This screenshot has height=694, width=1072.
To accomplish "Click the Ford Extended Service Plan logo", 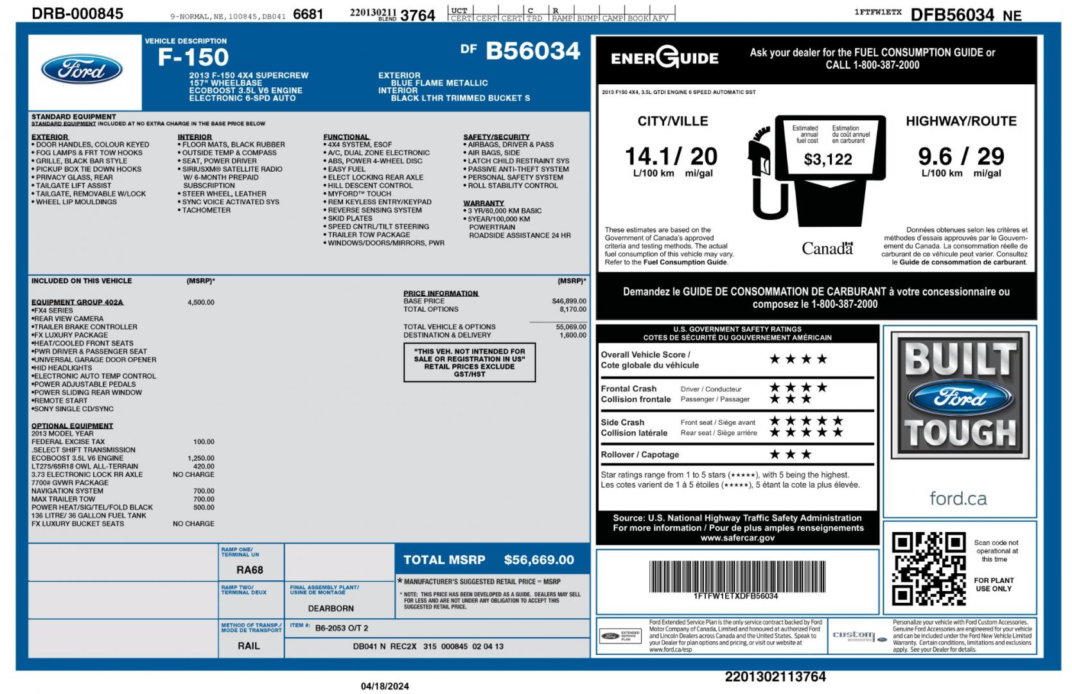I will click(620, 636).
